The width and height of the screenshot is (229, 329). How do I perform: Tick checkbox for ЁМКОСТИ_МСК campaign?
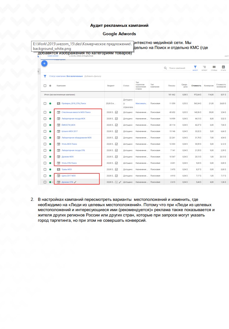(x=45, y=125)
